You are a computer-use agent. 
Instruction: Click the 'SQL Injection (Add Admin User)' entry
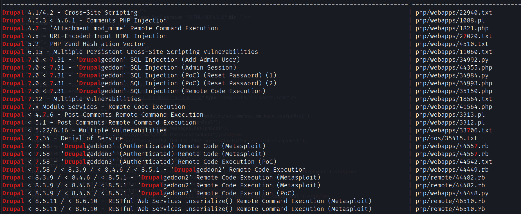click(185, 60)
